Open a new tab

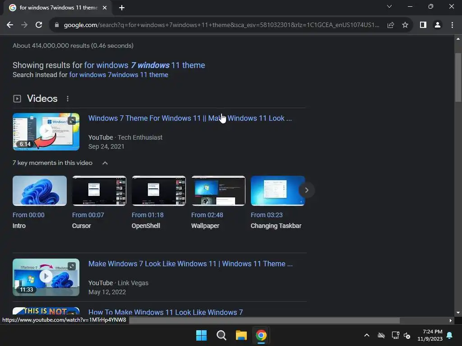click(x=122, y=8)
